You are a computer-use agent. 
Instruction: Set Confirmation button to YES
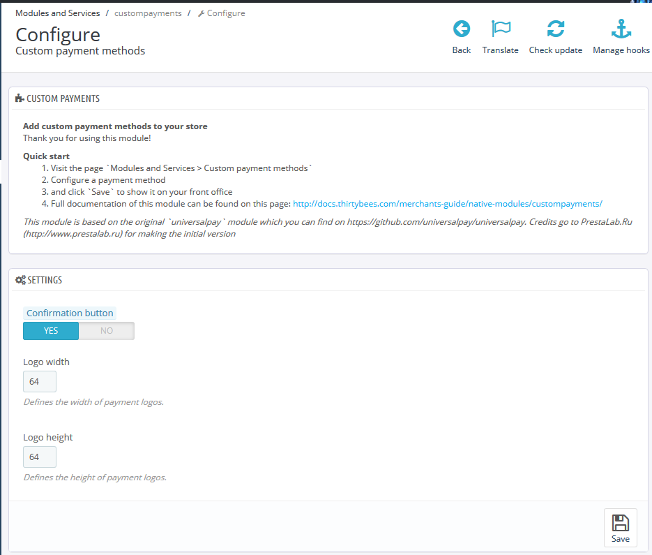pyautogui.click(x=51, y=330)
